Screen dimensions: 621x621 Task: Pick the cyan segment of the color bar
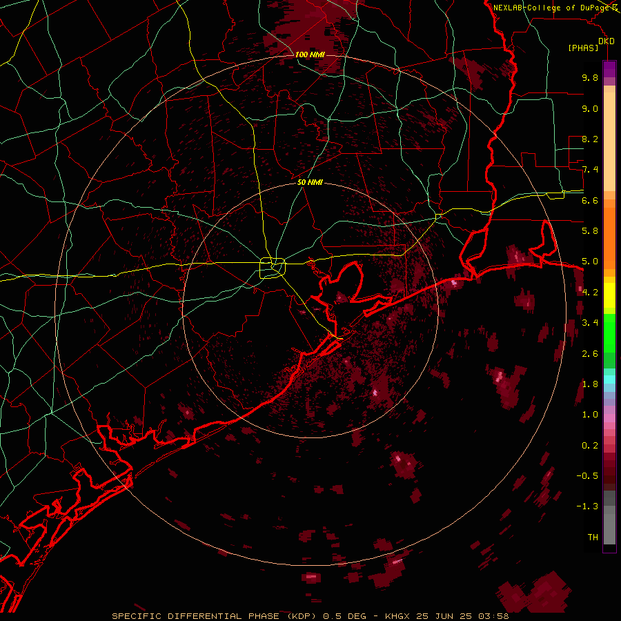609,379
